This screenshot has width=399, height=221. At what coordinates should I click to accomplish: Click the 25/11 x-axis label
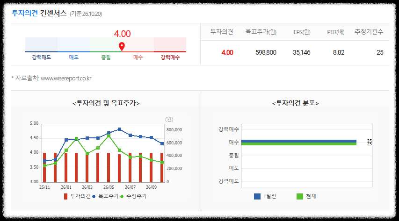click(44, 187)
